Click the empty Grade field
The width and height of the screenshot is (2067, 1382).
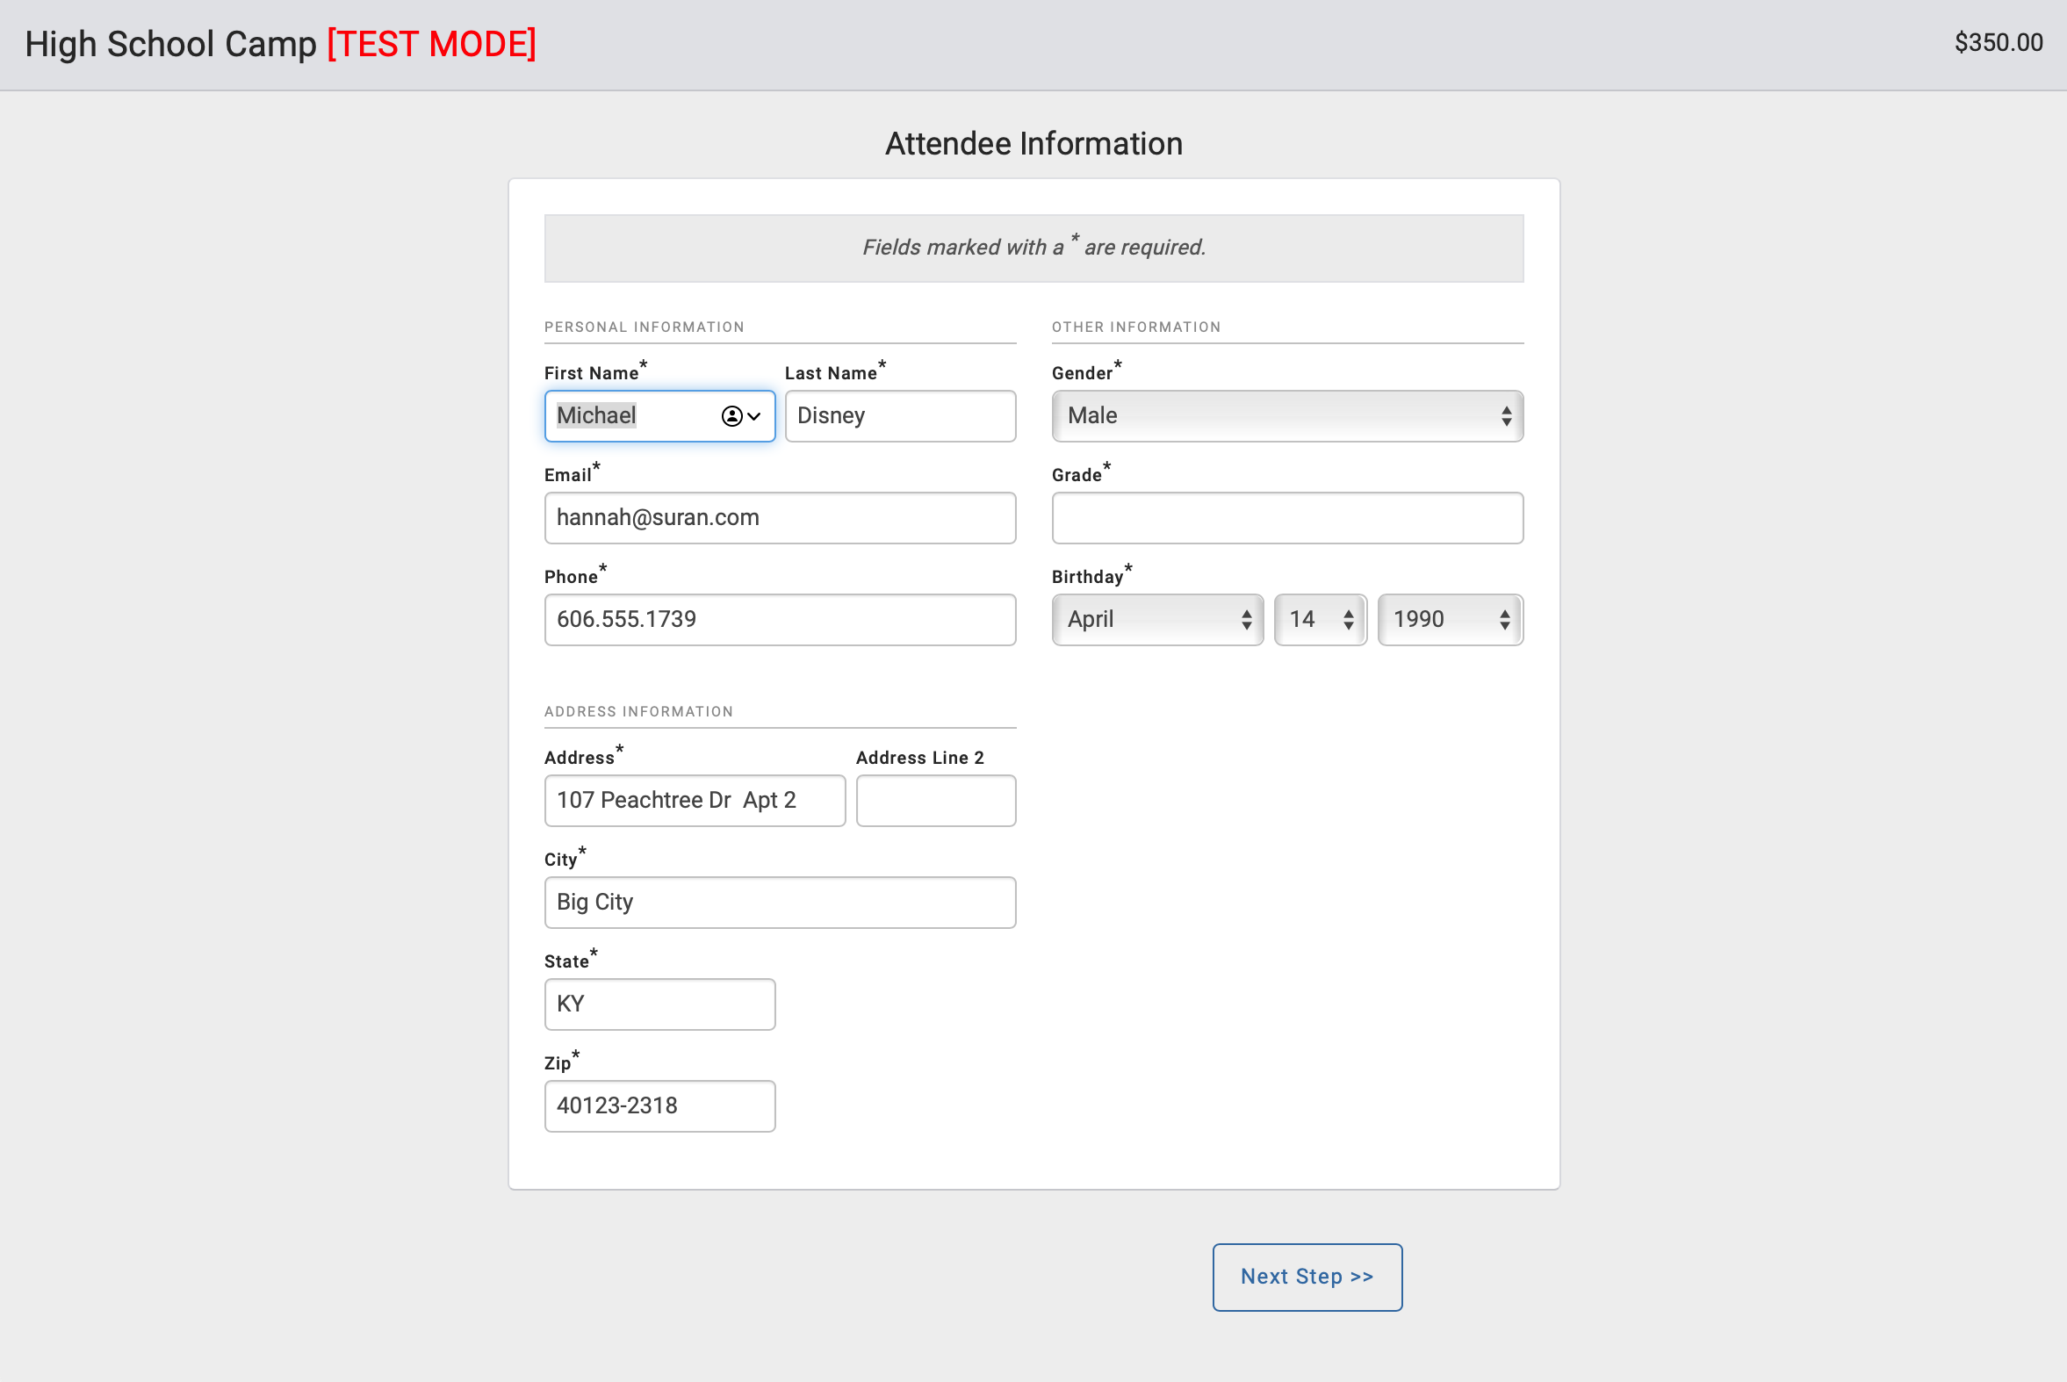(x=1286, y=518)
